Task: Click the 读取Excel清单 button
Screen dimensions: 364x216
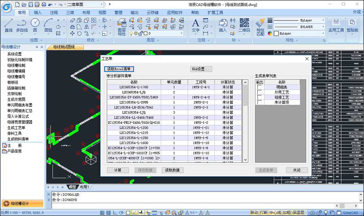Action: point(119,69)
